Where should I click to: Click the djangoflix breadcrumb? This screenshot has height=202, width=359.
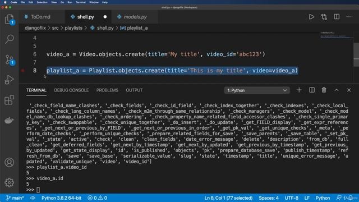coord(35,28)
